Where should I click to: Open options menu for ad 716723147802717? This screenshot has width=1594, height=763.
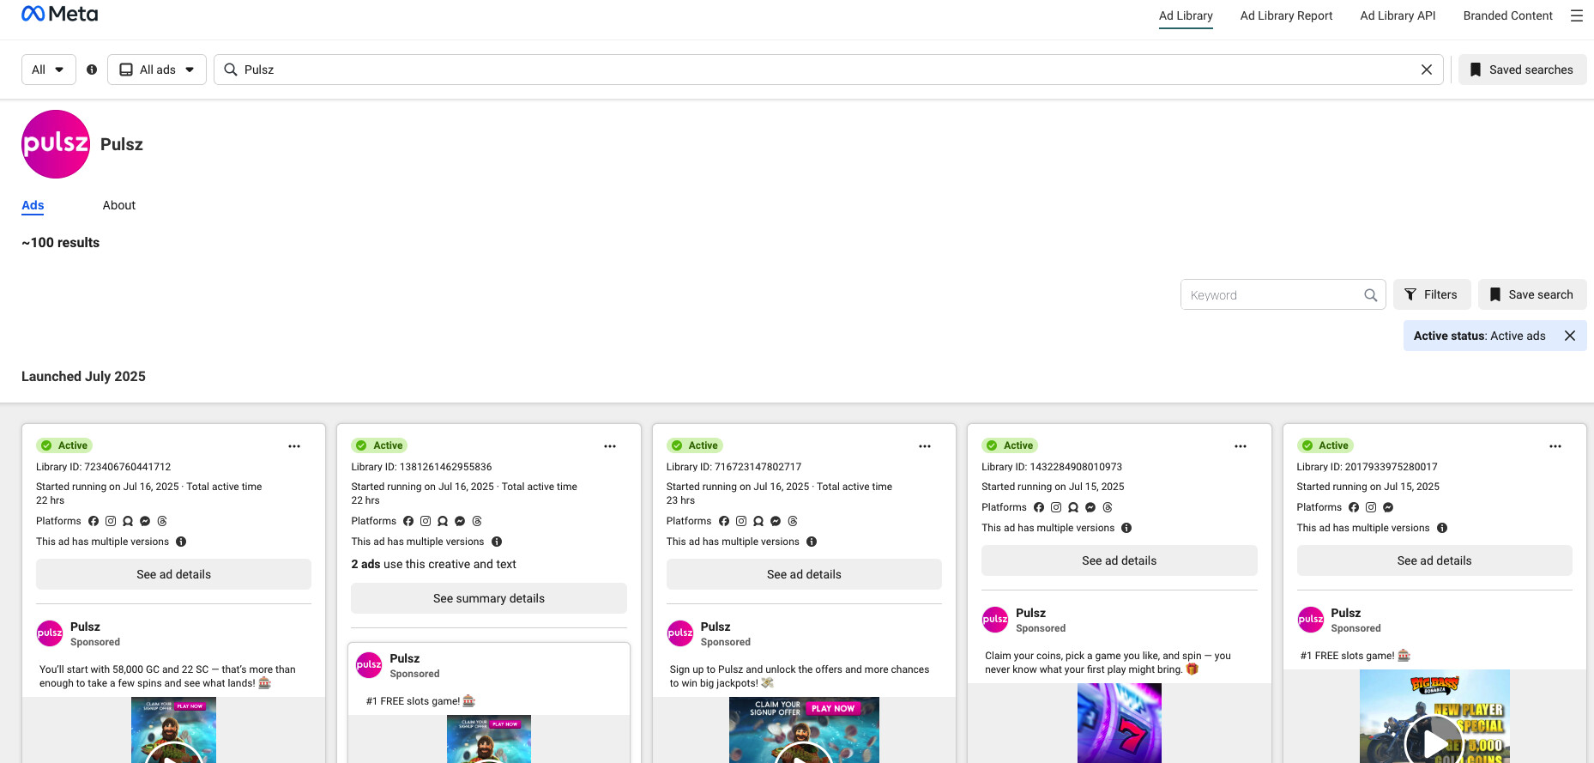(925, 446)
